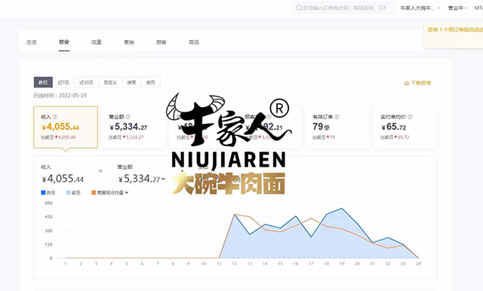Switch to the 流量 tab

[x=97, y=42]
